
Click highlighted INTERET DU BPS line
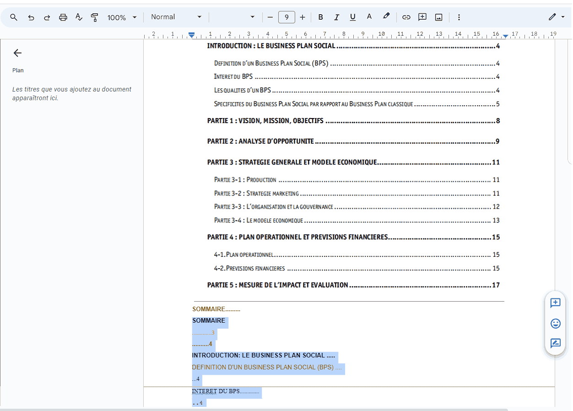(226, 391)
